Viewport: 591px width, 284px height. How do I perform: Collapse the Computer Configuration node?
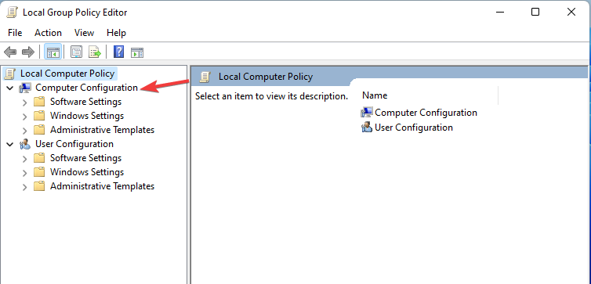[x=10, y=88]
